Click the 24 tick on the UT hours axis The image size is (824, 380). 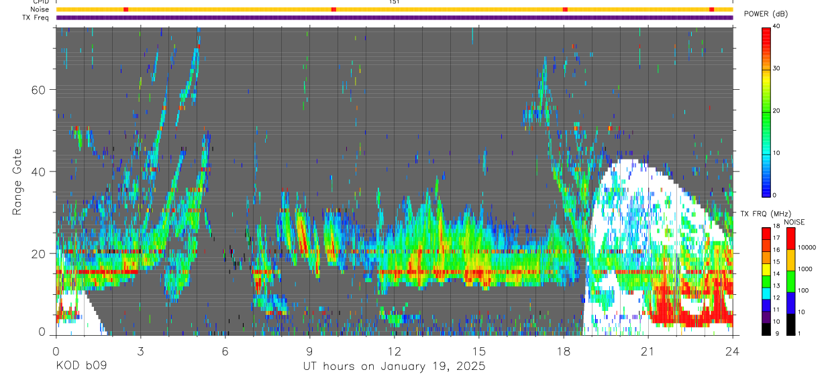[733, 351]
